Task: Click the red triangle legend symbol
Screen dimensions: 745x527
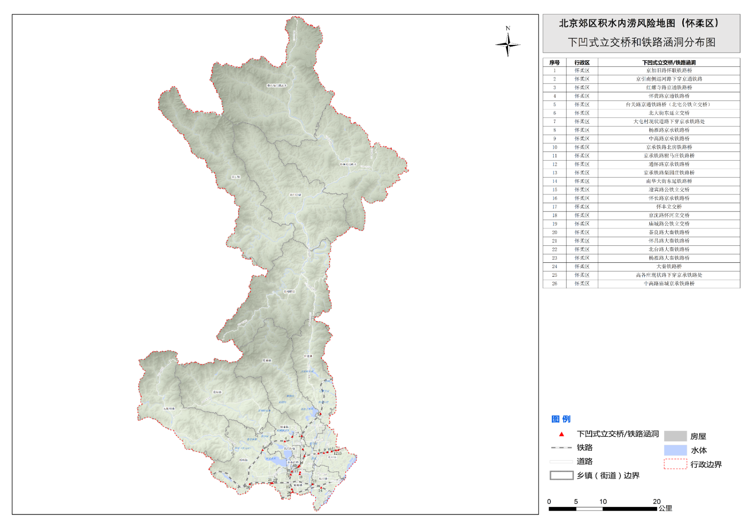Action: coord(561,434)
